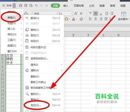Open the 审阅 ribbon tab
This screenshot has width=130, height=112.
[x=112, y=6]
